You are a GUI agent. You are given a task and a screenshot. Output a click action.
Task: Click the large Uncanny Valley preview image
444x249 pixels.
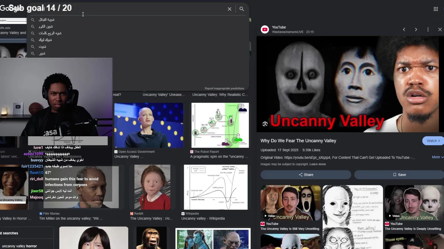tap(350, 84)
